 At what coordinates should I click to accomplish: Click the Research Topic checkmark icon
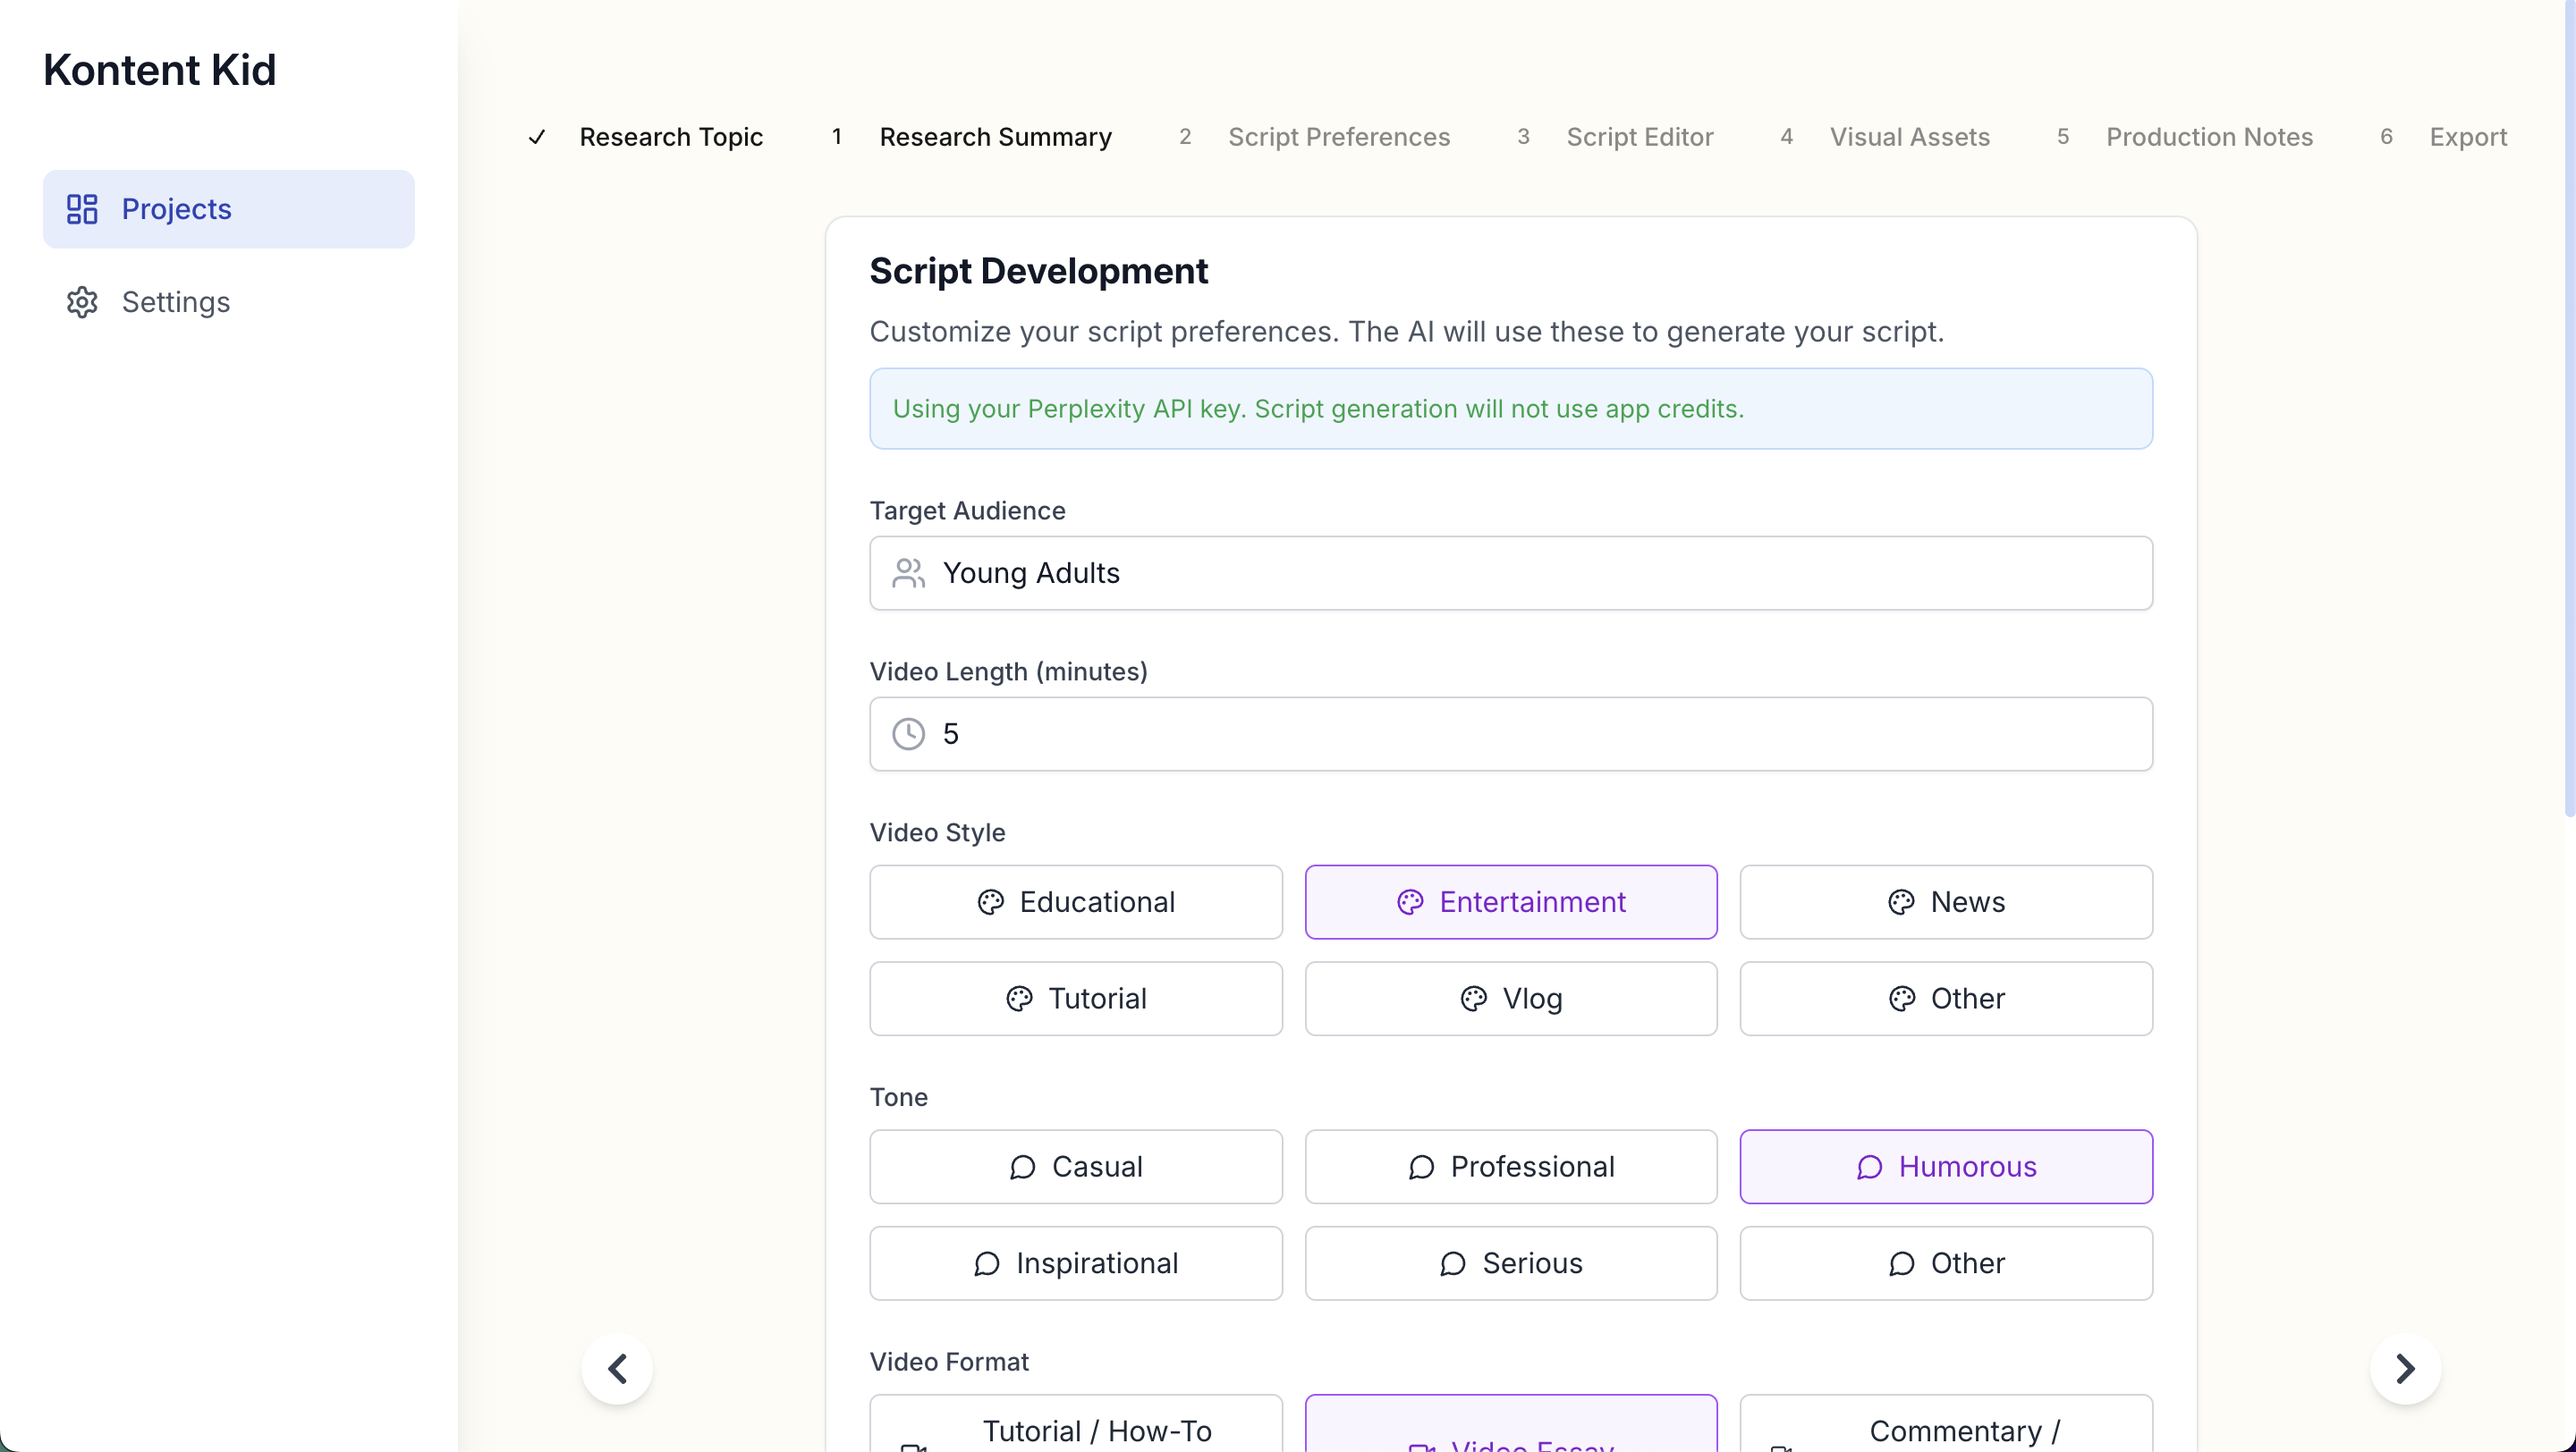(537, 137)
